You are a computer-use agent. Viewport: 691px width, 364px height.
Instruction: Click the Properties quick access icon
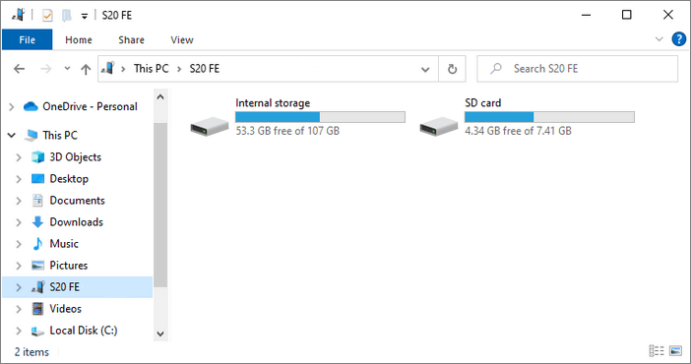47,16
